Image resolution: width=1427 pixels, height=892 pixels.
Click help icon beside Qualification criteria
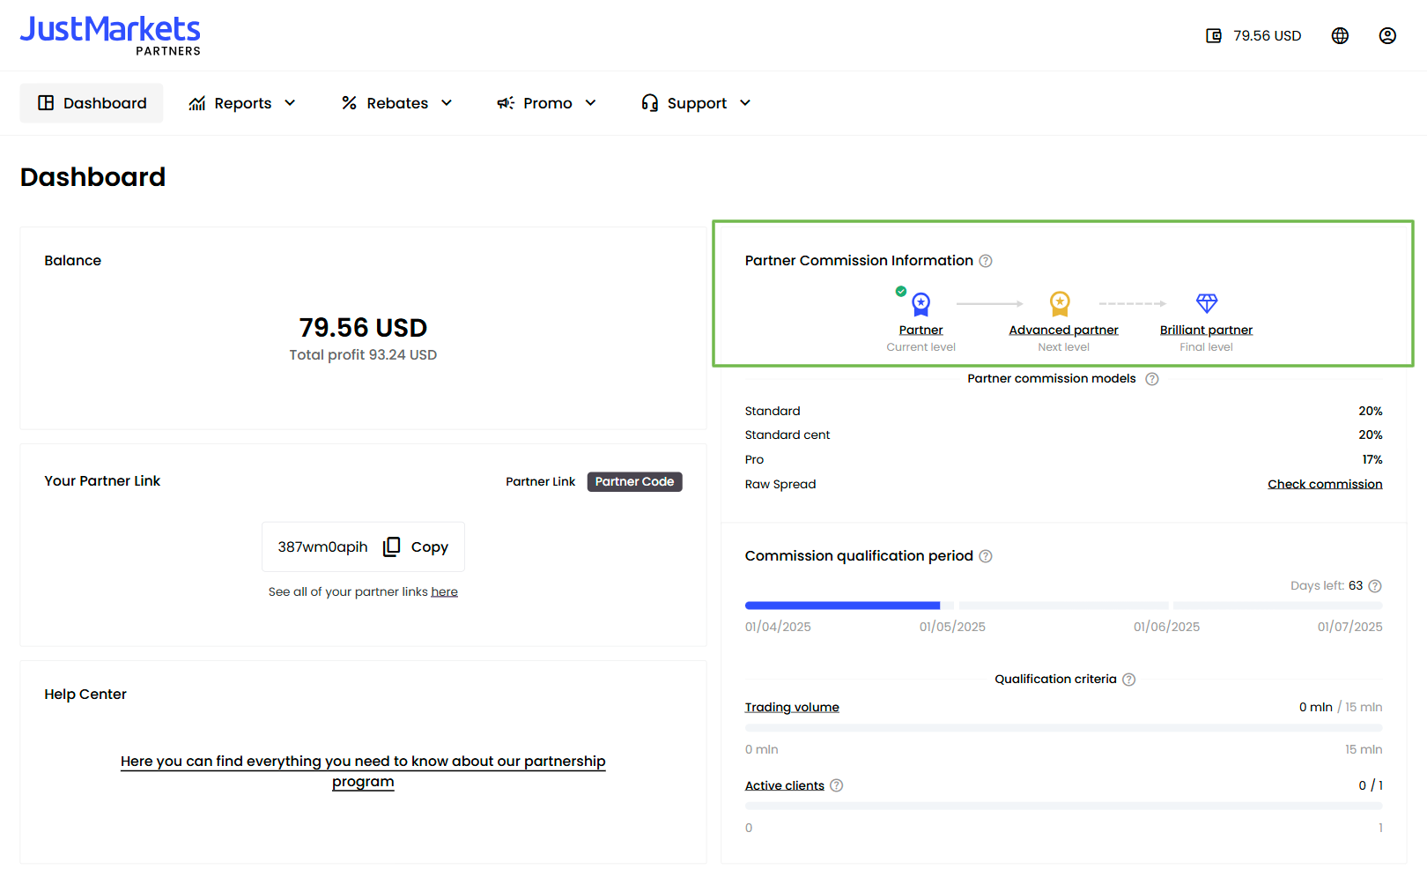pos(1128,680)
